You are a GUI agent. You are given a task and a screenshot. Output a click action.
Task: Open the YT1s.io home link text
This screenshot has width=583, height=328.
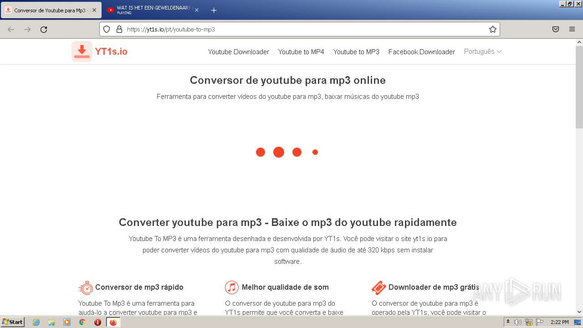coord(111,51)
